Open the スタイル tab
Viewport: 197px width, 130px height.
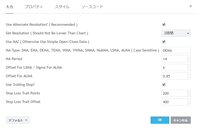[62, 7]
